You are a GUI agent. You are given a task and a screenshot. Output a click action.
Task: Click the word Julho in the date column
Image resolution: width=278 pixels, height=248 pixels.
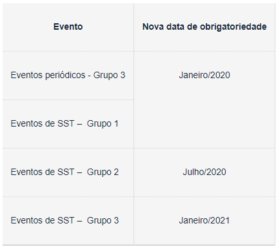tap(193, 172)
